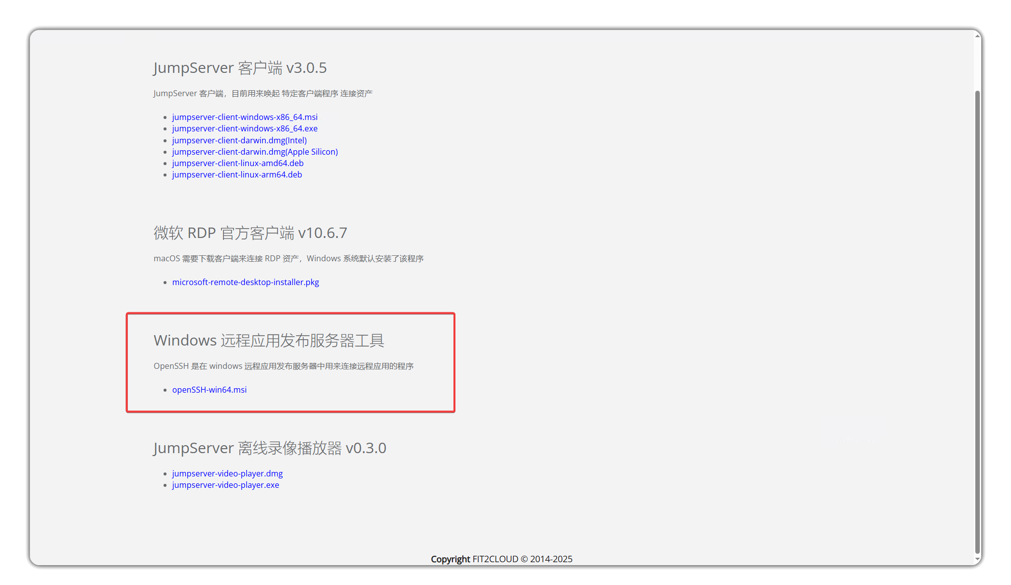Click the scrollbar up arrow

point(977,36)
